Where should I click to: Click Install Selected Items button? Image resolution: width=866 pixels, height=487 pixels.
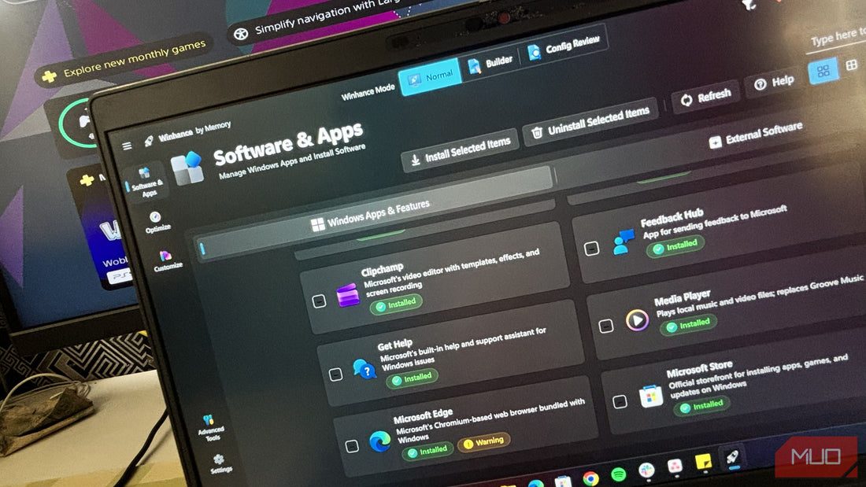(461, 151)
